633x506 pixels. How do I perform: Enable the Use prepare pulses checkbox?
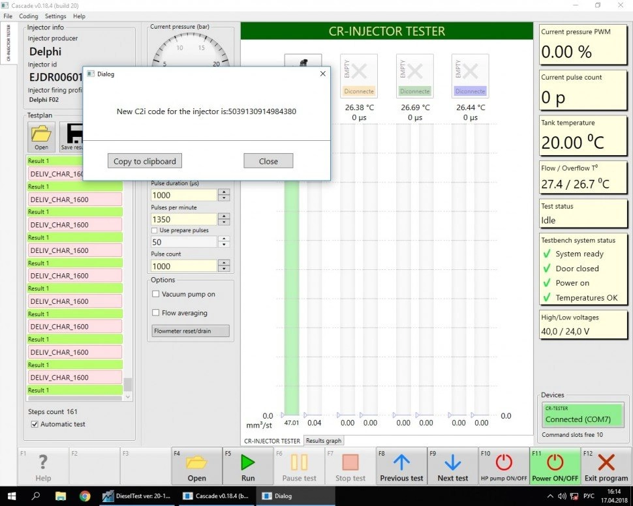pyautogui.click(x=154, y=230)
